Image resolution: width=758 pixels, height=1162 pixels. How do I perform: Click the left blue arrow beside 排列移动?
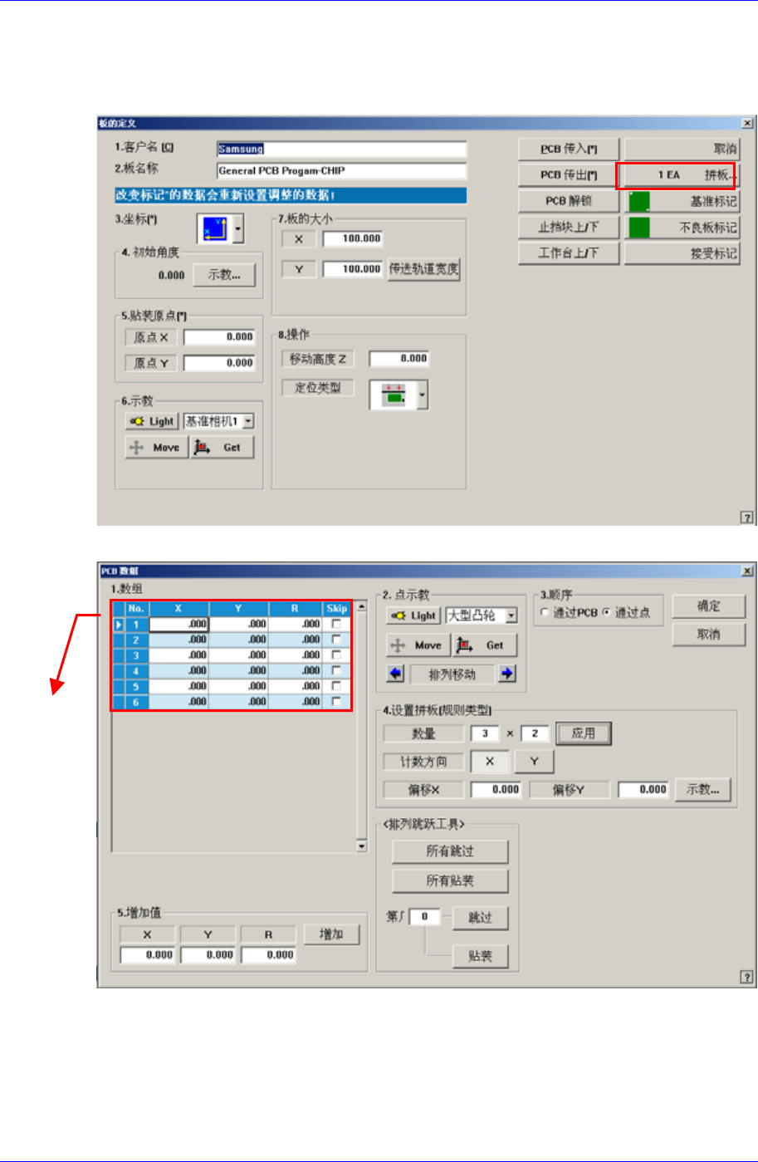[x=396, y=674]
